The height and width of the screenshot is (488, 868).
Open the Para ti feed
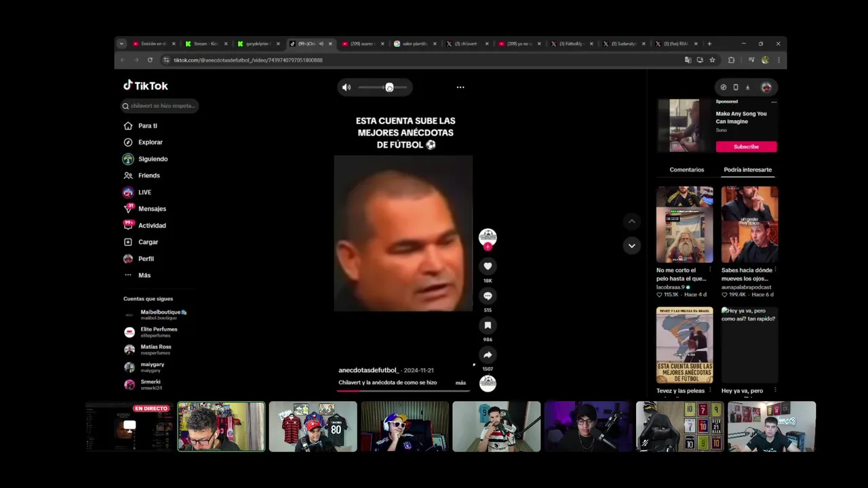[x=140, y=125]
